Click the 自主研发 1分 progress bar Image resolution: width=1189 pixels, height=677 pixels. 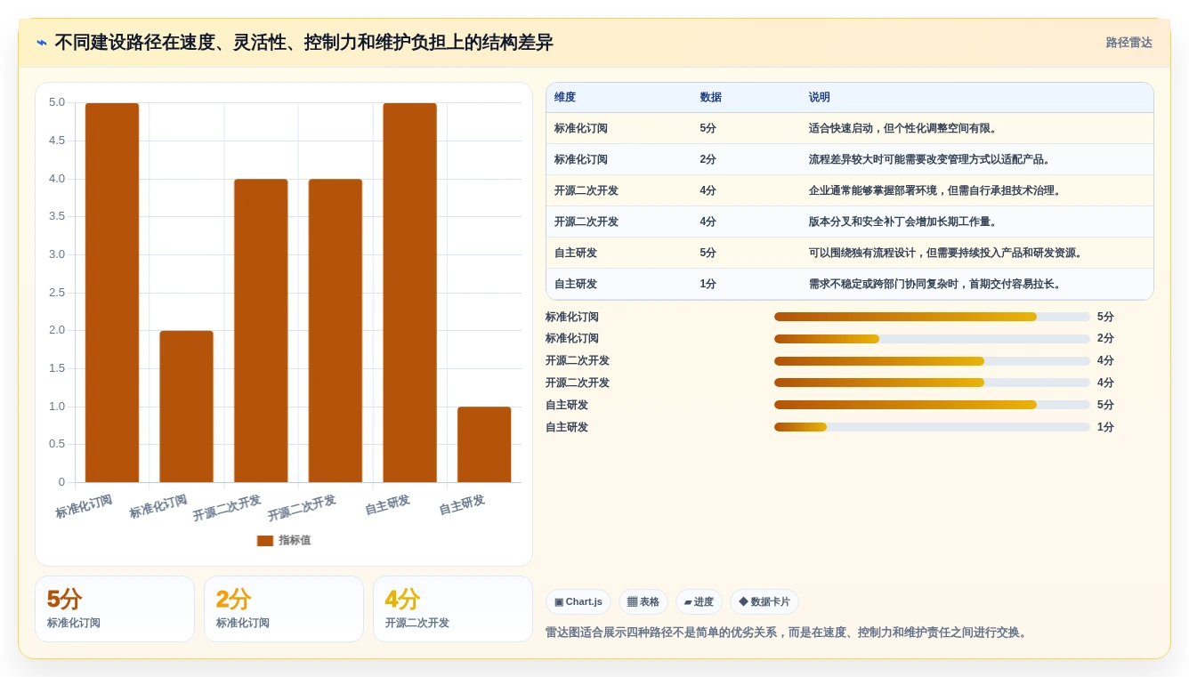point(932,427)
